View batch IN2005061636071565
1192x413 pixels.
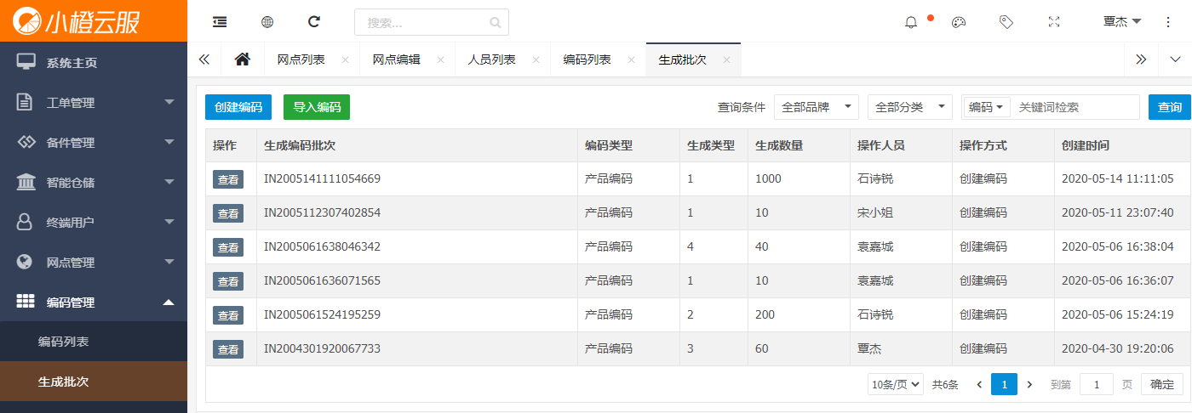[x=228, y=281]
